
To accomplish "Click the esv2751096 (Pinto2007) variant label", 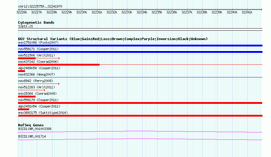I will tap(38, 43).
